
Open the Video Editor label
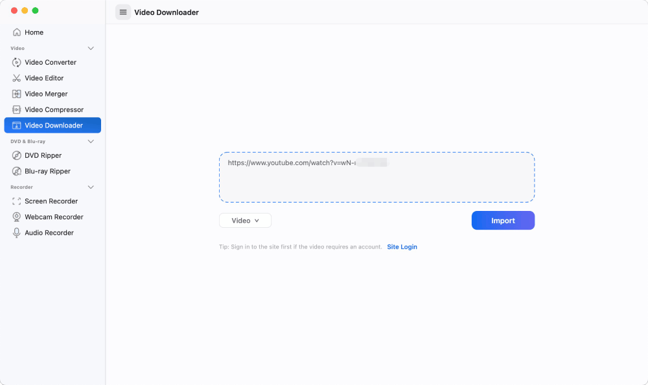44,78
